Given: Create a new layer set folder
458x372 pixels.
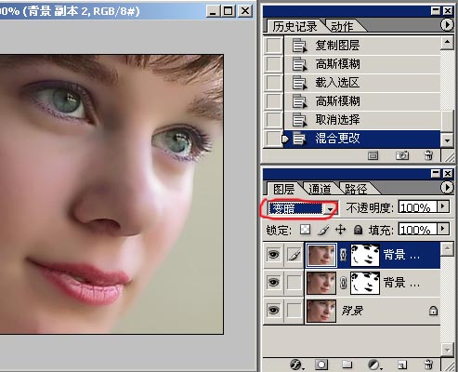Looking at the screenshot, I should [347, 365].
